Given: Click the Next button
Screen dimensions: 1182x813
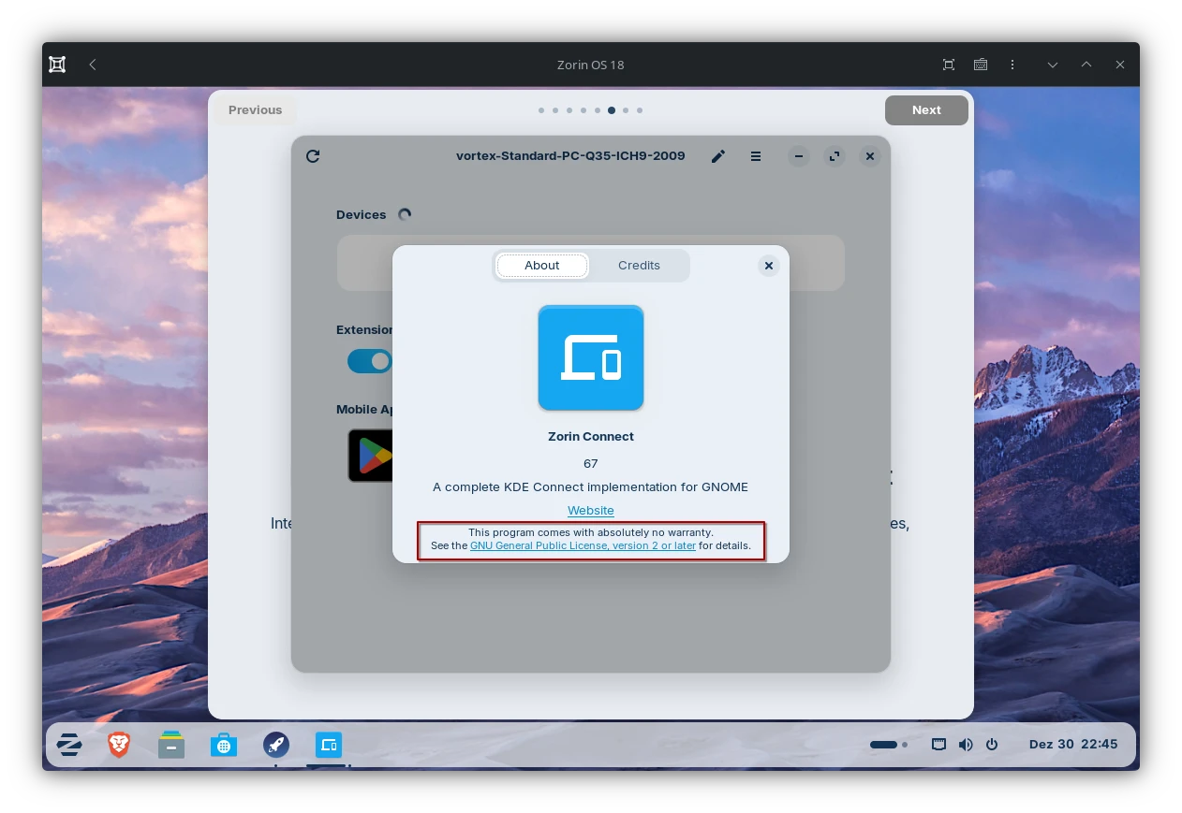Looking at the screenshot, I should 926,109.
